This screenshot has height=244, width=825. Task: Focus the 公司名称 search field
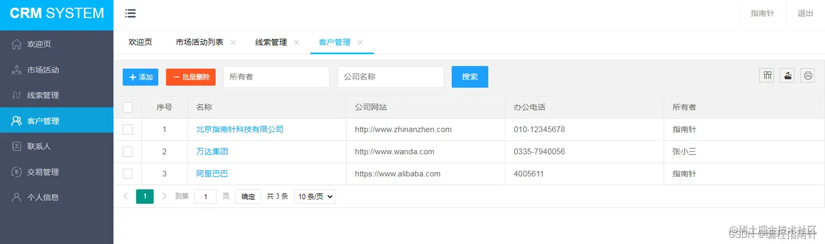(391, 77)
